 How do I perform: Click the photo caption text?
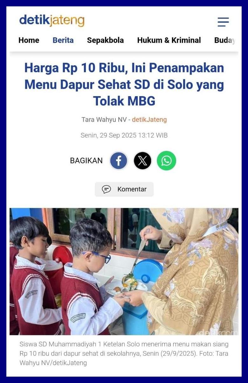[124, 353]
